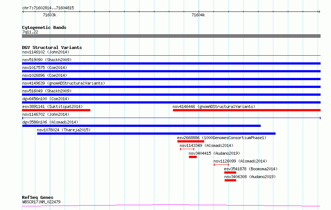Select the nsv519090 (Shaikh2009) blue bar
The height and width of the screenshot is (210, 331).
point(171,63)
